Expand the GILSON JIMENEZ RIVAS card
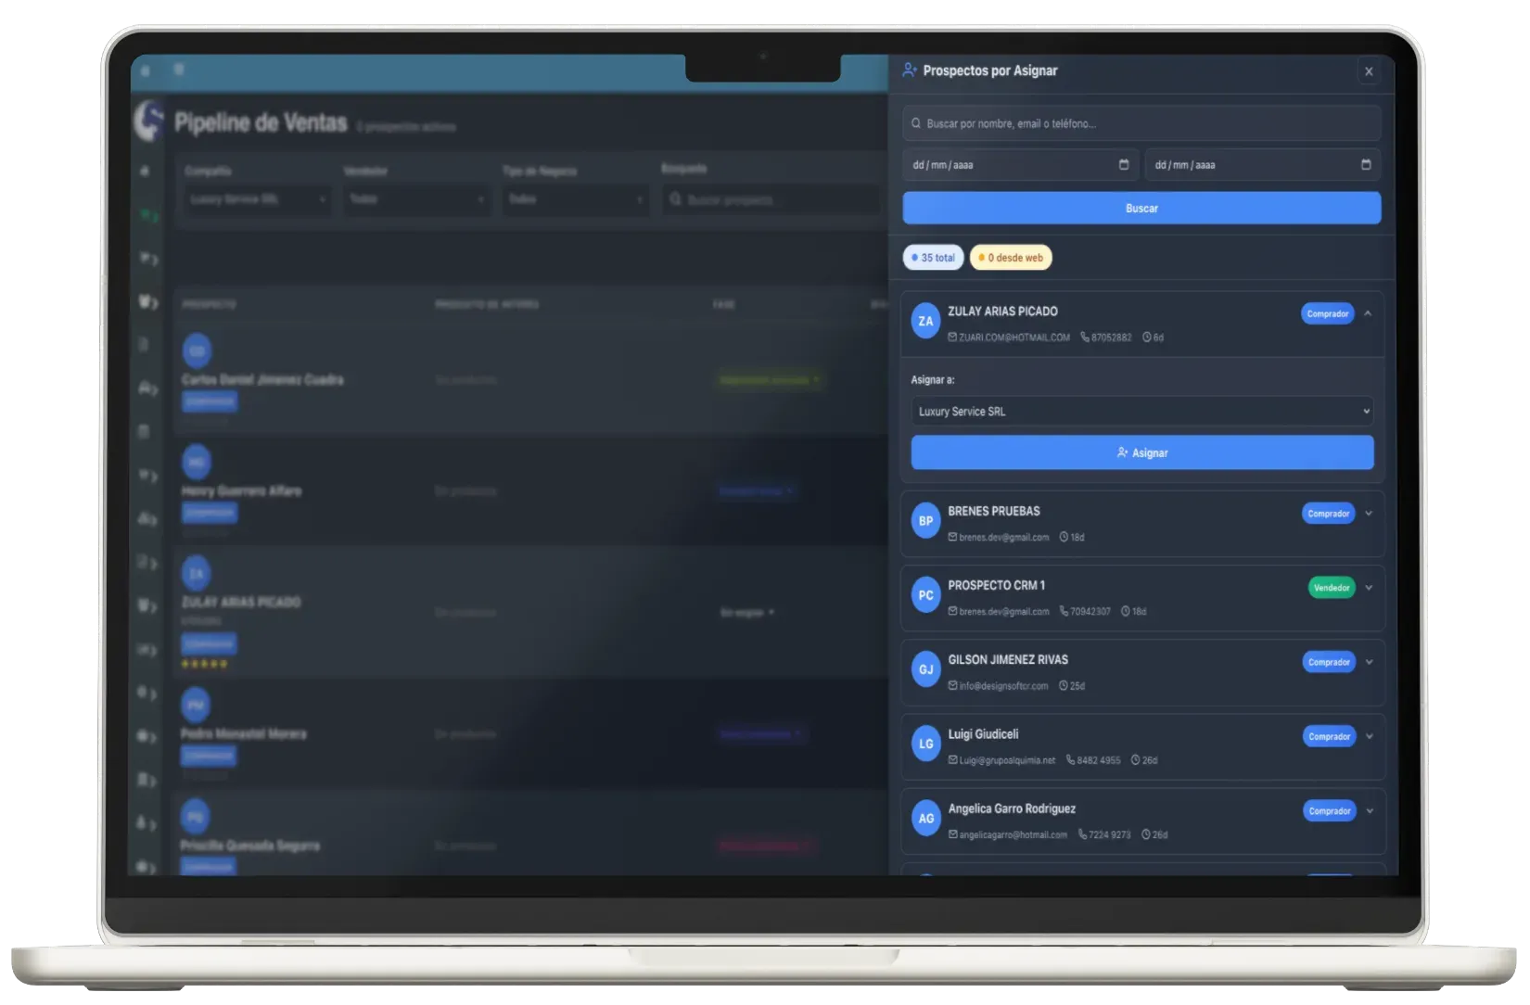The image size is (1530, 1005). 1369,662
